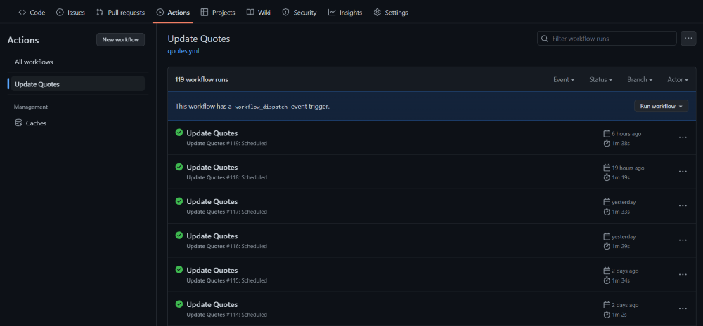Click stopwatch icon next to 1m 19s
This screenshot has height=326, width=703.
pyautogui.click(x=607, y=177)
